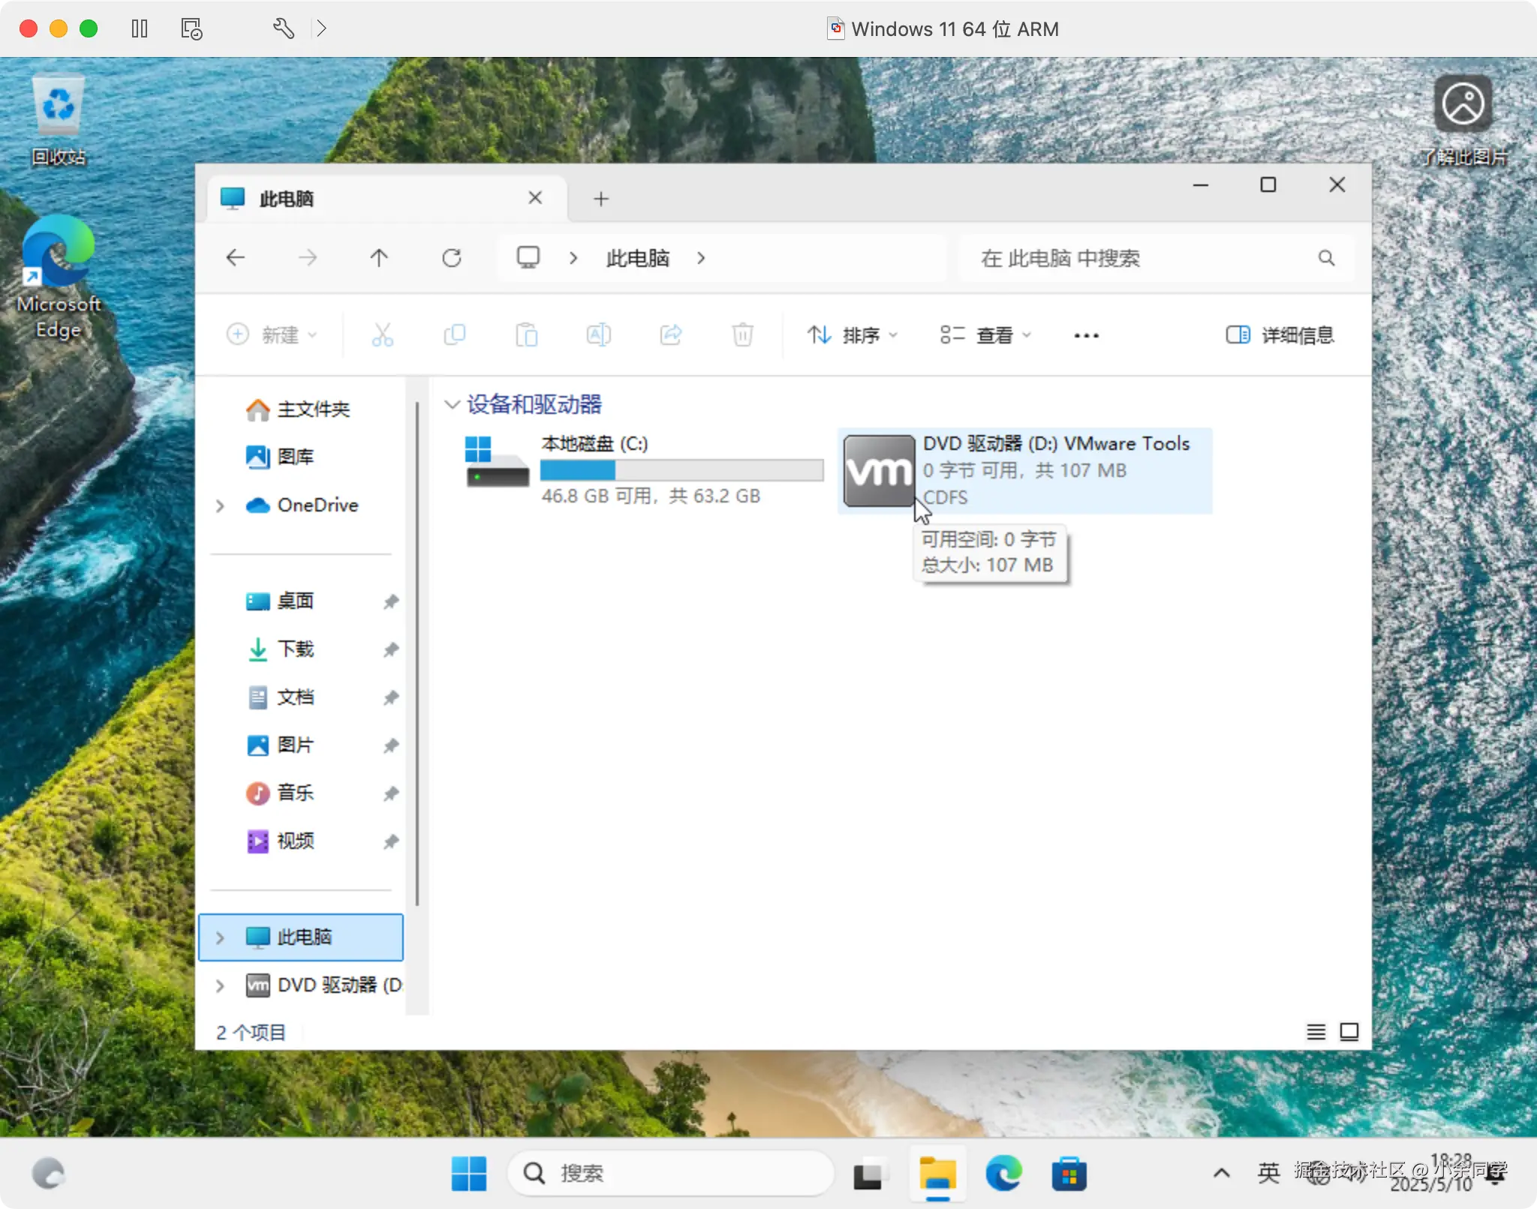Select Downloads in the sidebar
The width and height of the screenshot is (1537, 1209).
pyautogui.click(x=295, y=649)
